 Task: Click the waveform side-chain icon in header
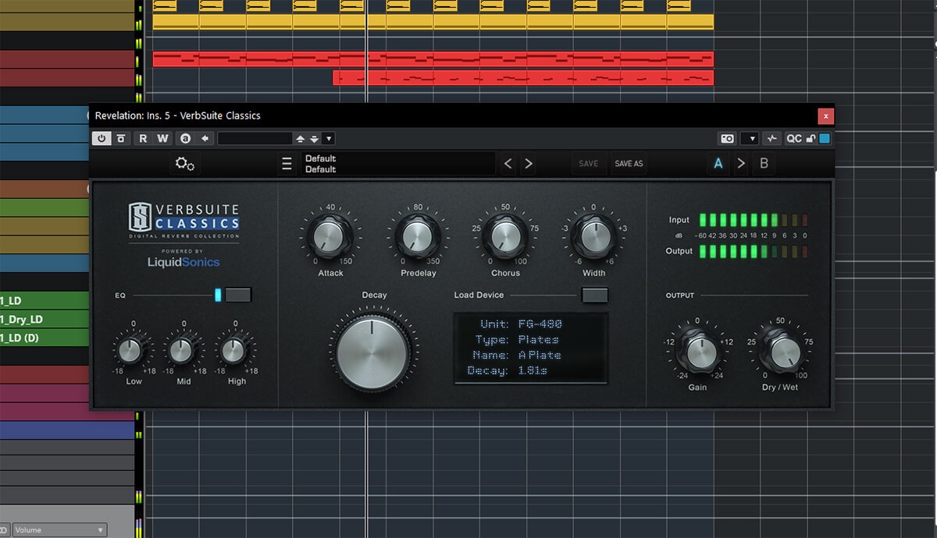coord(771,139)
